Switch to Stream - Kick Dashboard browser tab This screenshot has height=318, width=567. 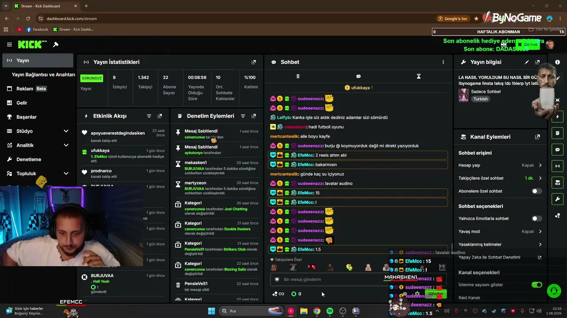click(x=46, y=6)
